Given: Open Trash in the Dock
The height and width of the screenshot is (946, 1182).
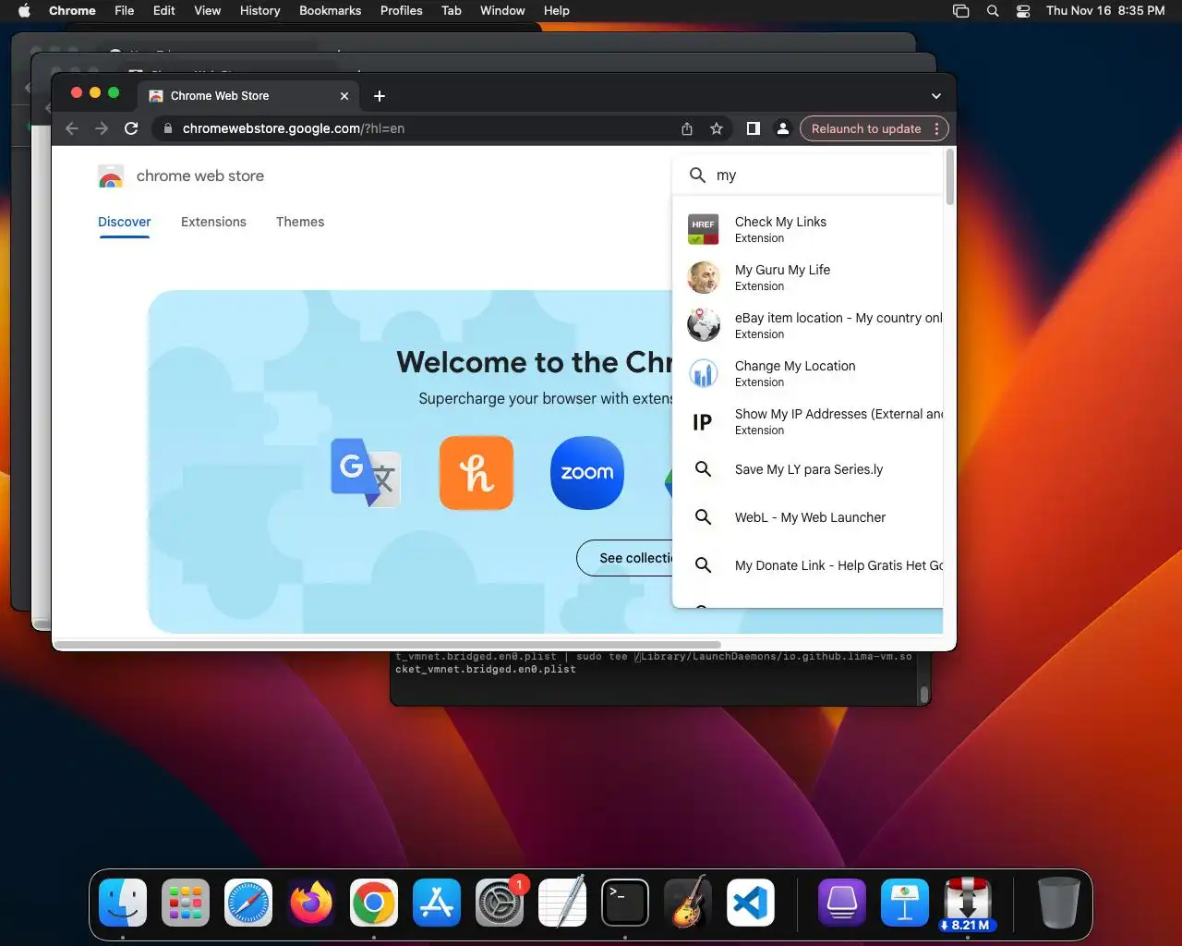Looking at the screenshot, I should click(1058, 903).
